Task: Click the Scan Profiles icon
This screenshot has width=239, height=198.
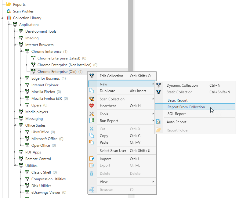Action: (9, 11)
